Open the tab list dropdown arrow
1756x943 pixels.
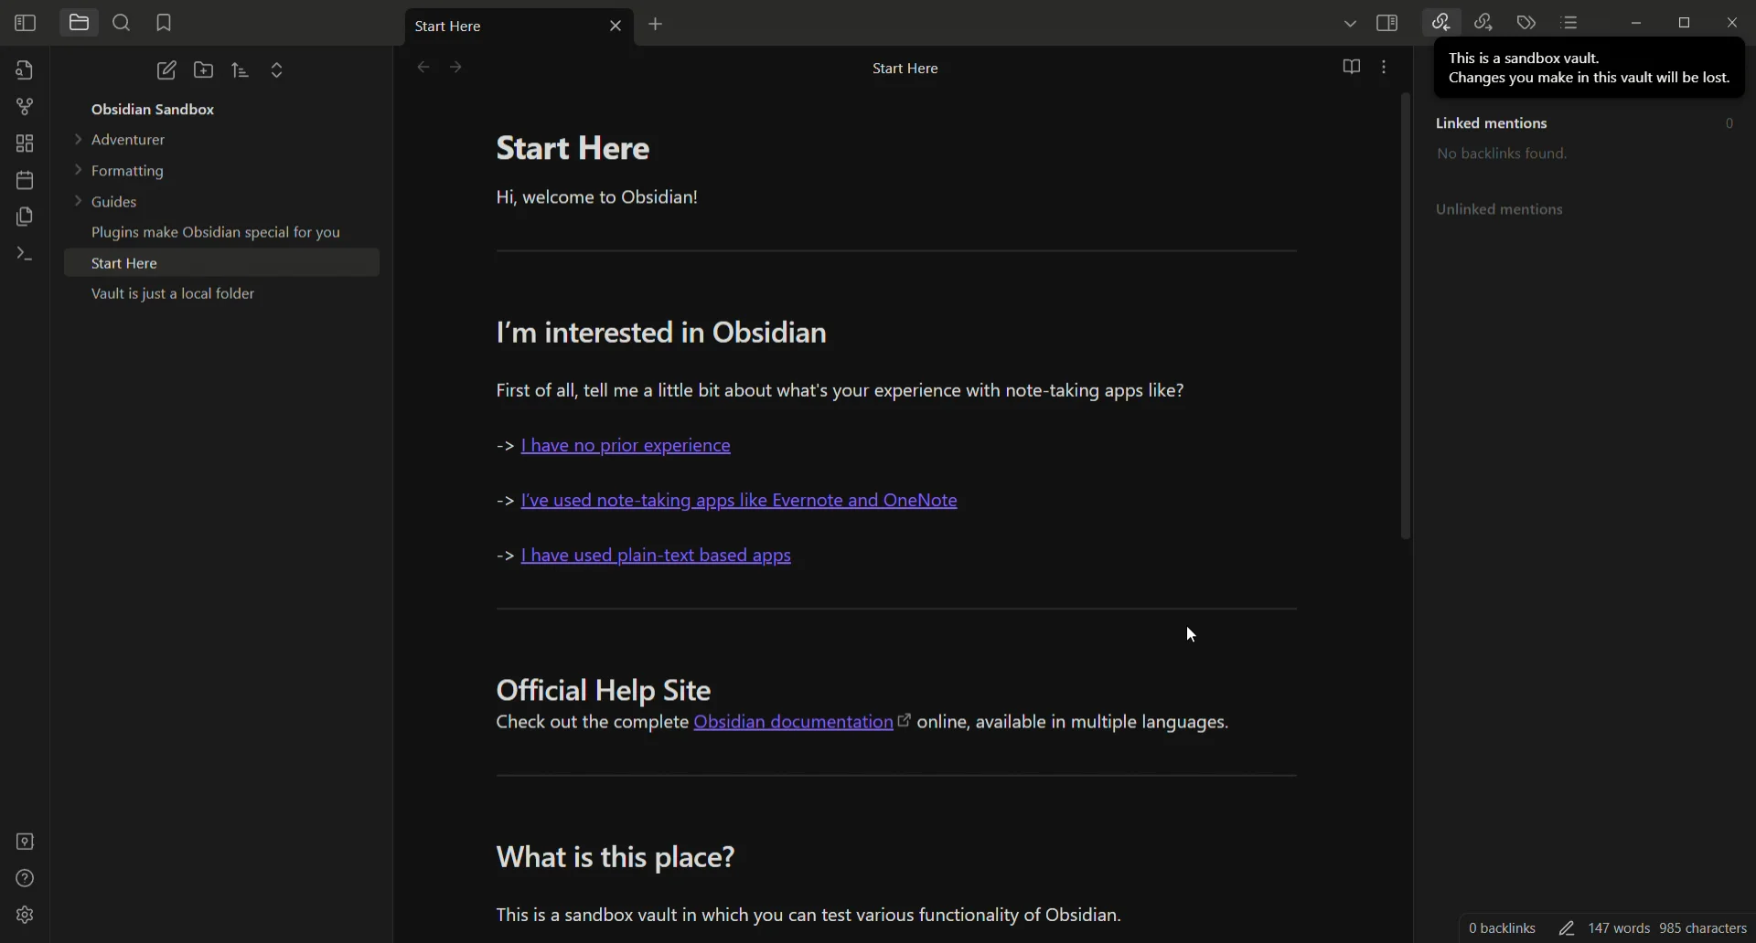pos(1351,24)
